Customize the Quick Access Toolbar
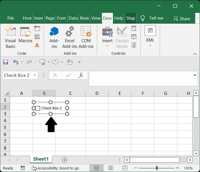This screenshot has width=200, height=172. (79, 62)
